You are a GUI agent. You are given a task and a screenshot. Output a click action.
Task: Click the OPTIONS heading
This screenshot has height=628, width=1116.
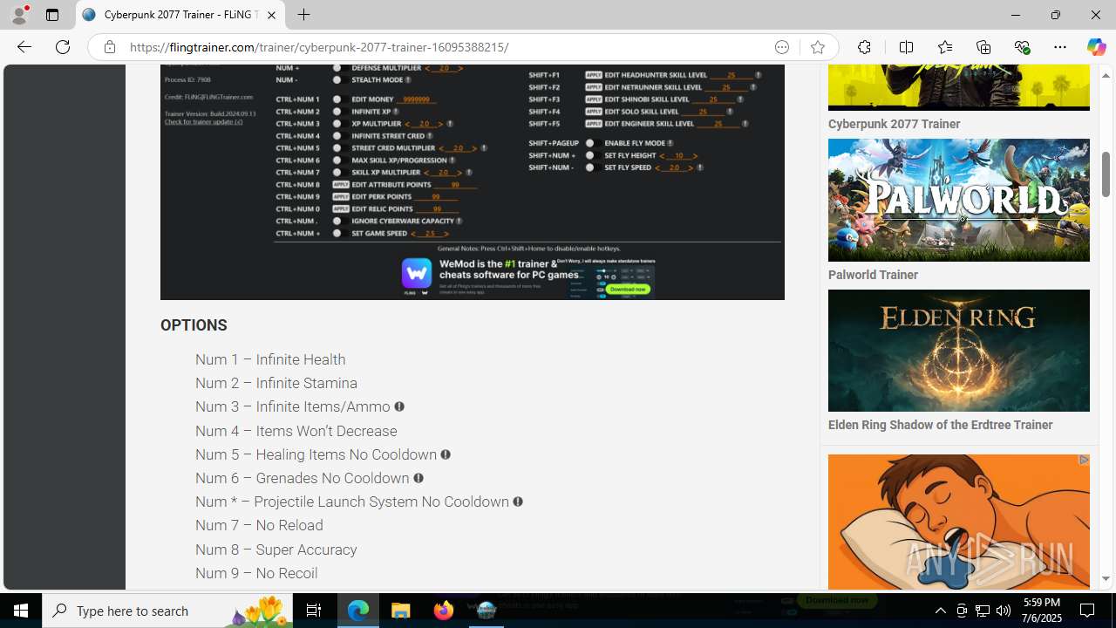(x=194, y=325)
